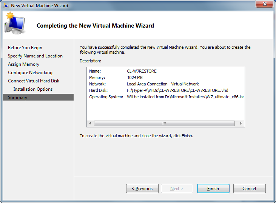This screenshot has height=203, width=276.
Task: Click the Hard Disk .vhd path line
Action: click(x=177, y=90)
